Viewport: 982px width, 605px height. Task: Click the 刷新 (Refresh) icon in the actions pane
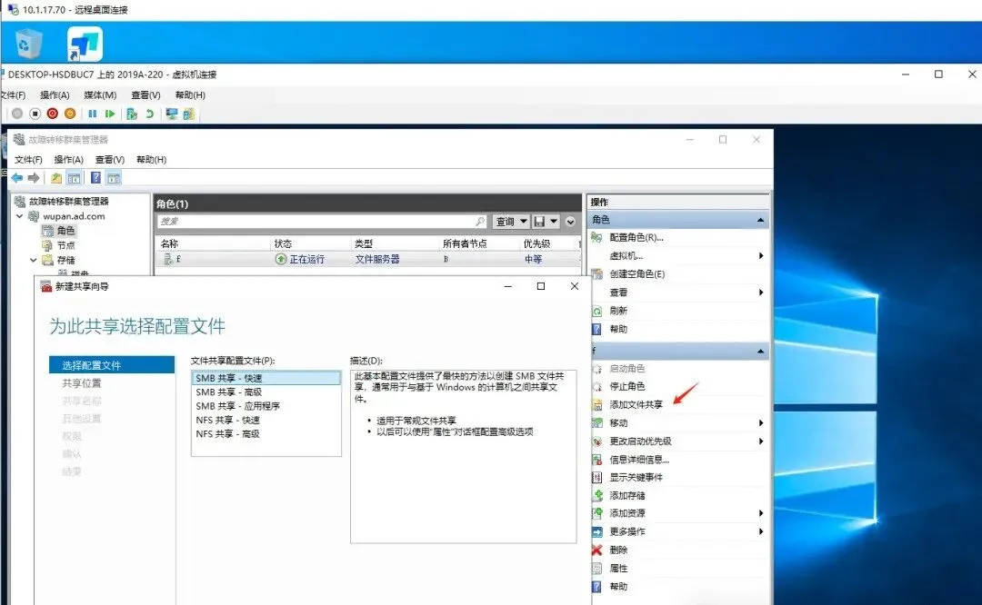596,310
